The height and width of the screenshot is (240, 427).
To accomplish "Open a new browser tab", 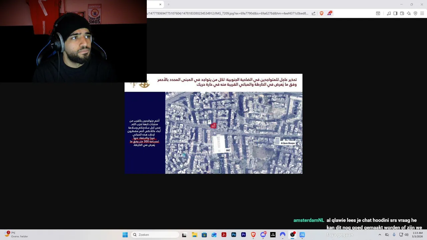I will point(168,4).
